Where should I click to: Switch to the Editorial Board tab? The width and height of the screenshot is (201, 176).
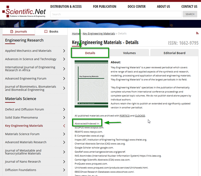click(x=175, y=53)
